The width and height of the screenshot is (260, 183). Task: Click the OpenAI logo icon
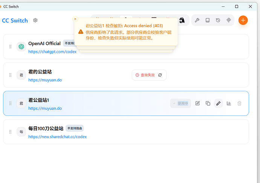[21, 47]
